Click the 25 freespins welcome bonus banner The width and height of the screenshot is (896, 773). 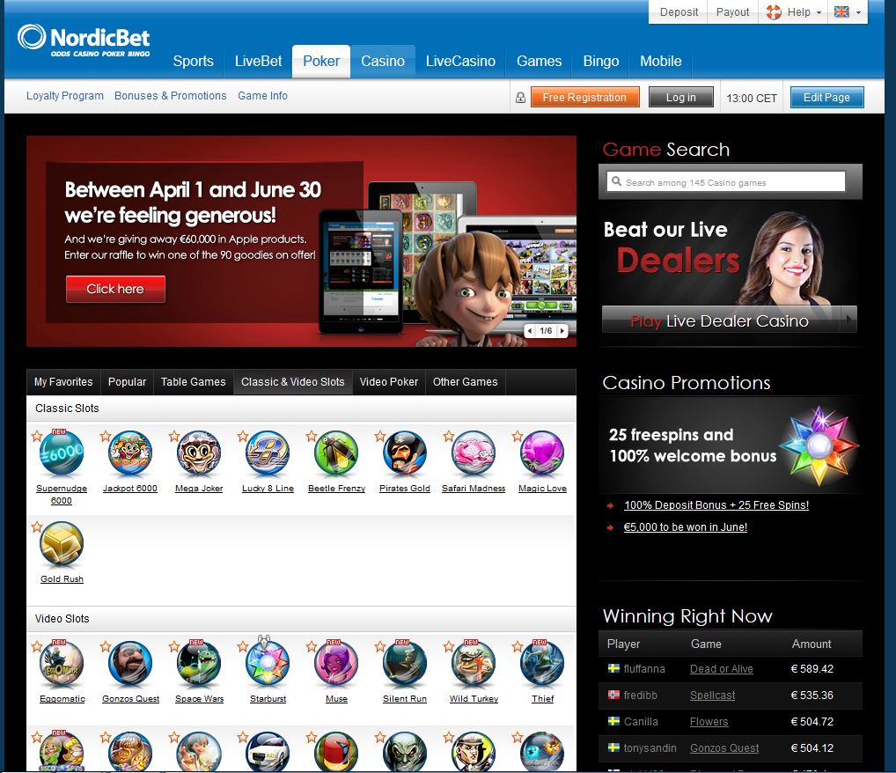(730, 445)
